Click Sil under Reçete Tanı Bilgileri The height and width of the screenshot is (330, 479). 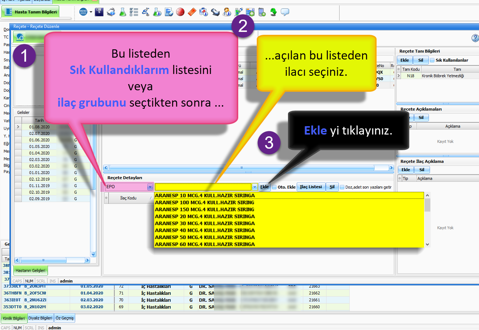click(x=421, y=60)
